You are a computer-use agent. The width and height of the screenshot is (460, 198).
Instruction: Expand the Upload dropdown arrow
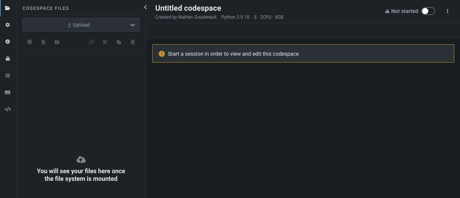[x=133, y=25]
